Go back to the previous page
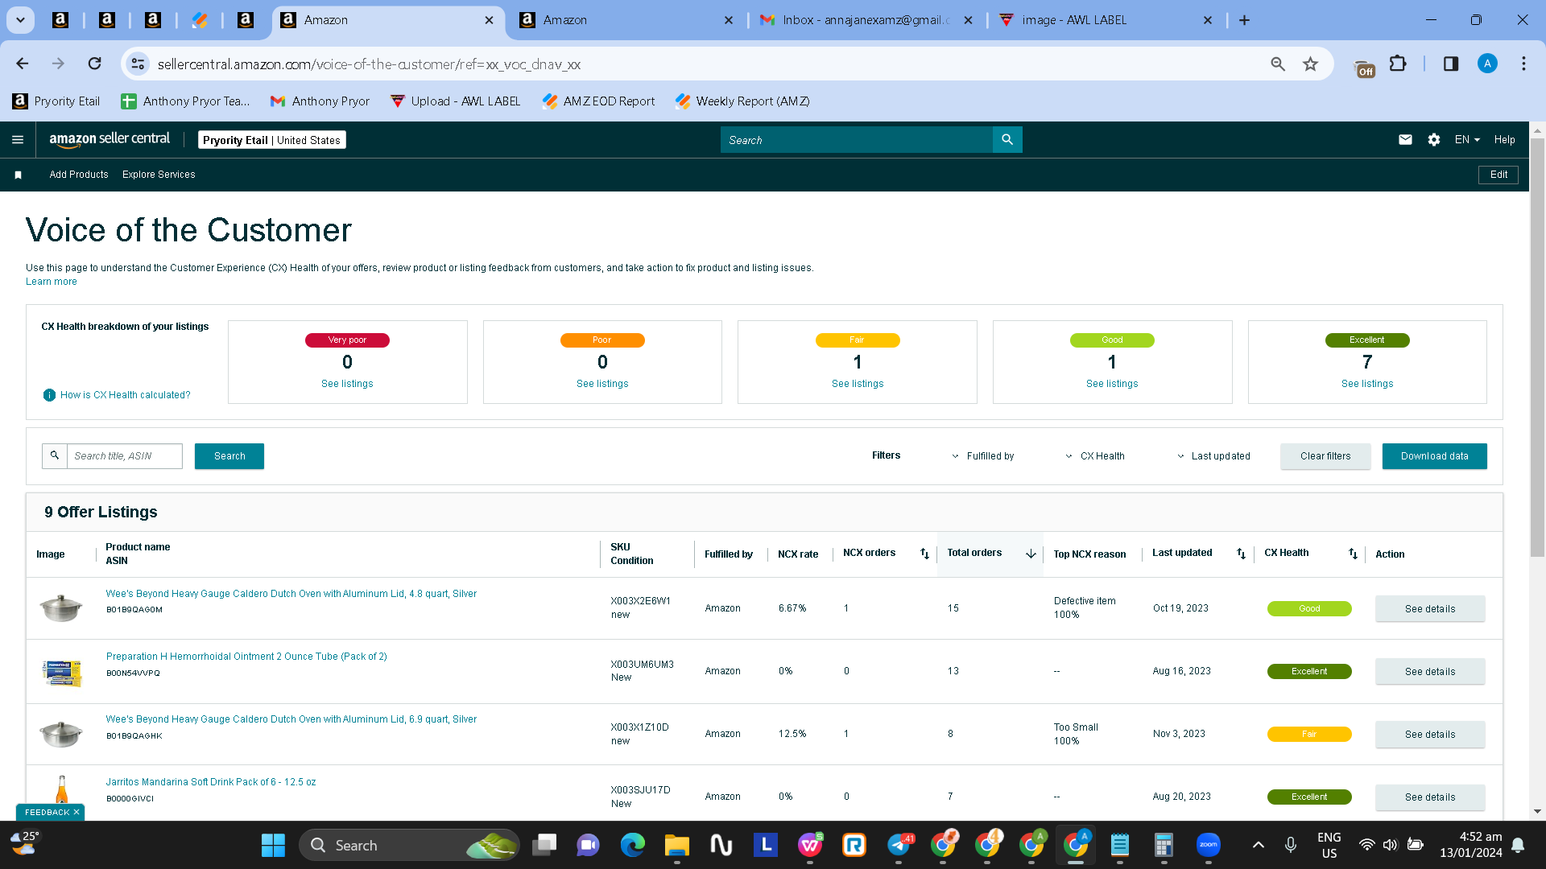 (23, 64)
